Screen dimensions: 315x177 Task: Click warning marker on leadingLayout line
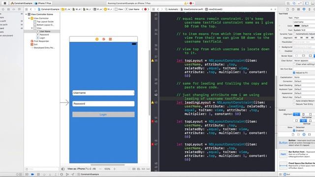pyautogui.click(x=153, y=102)
